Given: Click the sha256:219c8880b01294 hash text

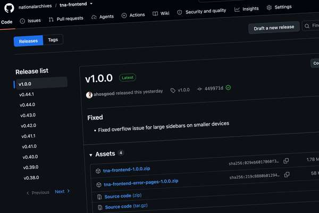Looking at the screenshot, I should tap(255, 176).
